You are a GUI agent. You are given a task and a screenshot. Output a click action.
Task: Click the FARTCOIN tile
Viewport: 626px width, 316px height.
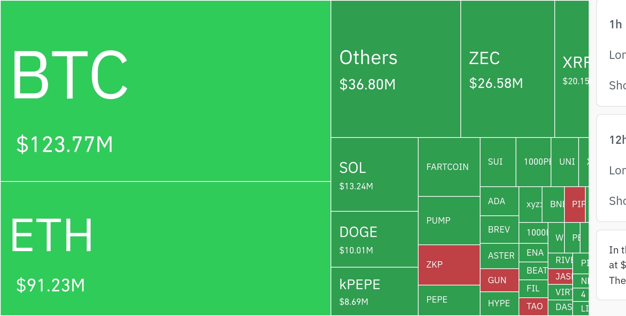tap(449, 167)
